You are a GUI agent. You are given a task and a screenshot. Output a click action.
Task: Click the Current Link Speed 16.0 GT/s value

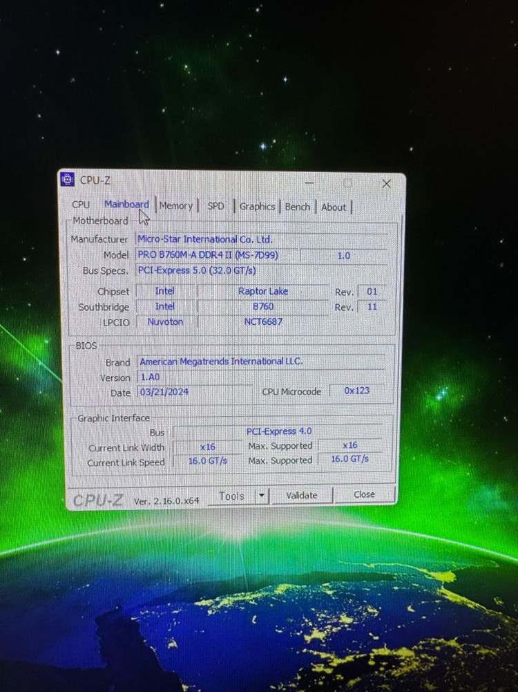207,460
